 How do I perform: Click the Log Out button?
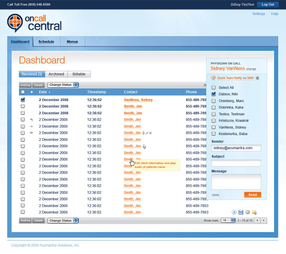(x=267, y=5)
